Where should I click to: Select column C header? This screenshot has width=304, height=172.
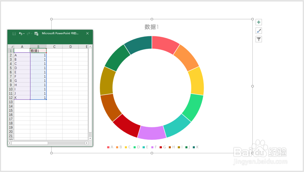tap(54, 47)
